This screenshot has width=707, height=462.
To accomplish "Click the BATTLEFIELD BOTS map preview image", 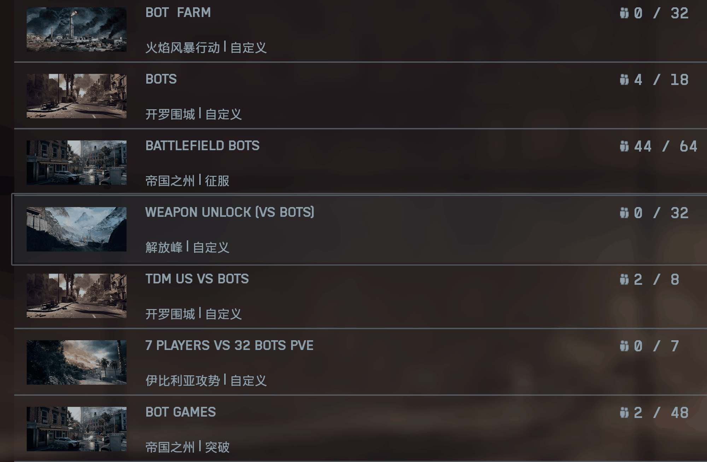I will [x=76, y=162].
